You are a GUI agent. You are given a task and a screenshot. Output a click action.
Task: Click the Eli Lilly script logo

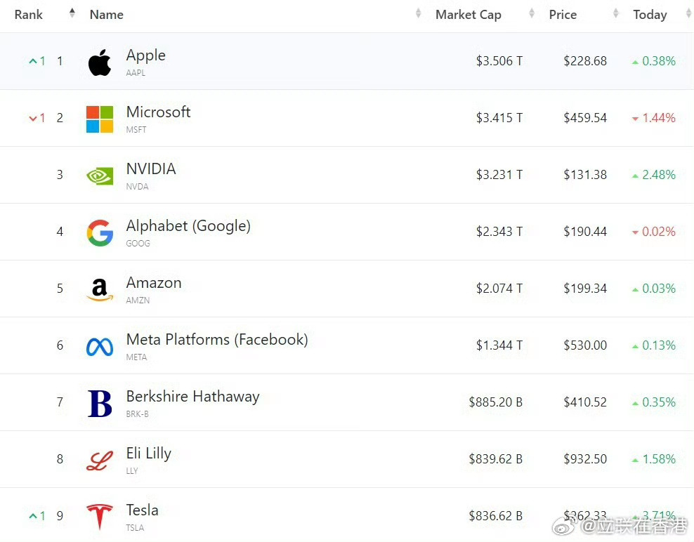coord(100,461)
